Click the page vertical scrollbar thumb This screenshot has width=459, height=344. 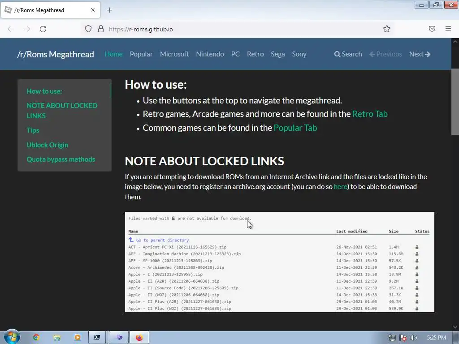455,102
